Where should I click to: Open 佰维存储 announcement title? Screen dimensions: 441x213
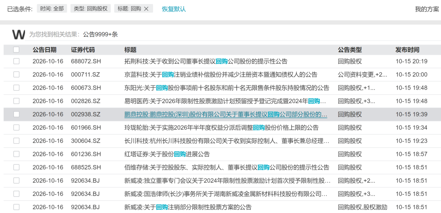[227, 167]
